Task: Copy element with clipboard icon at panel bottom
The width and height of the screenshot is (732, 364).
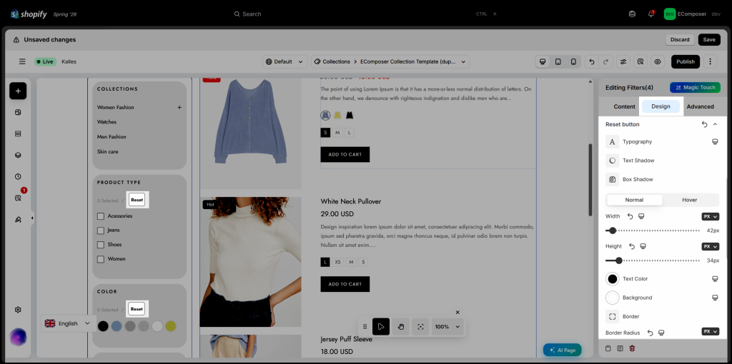Action: coord(608,348)
